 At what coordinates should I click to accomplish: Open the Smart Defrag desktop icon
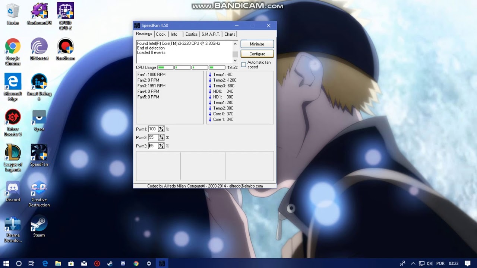point(39,82)
